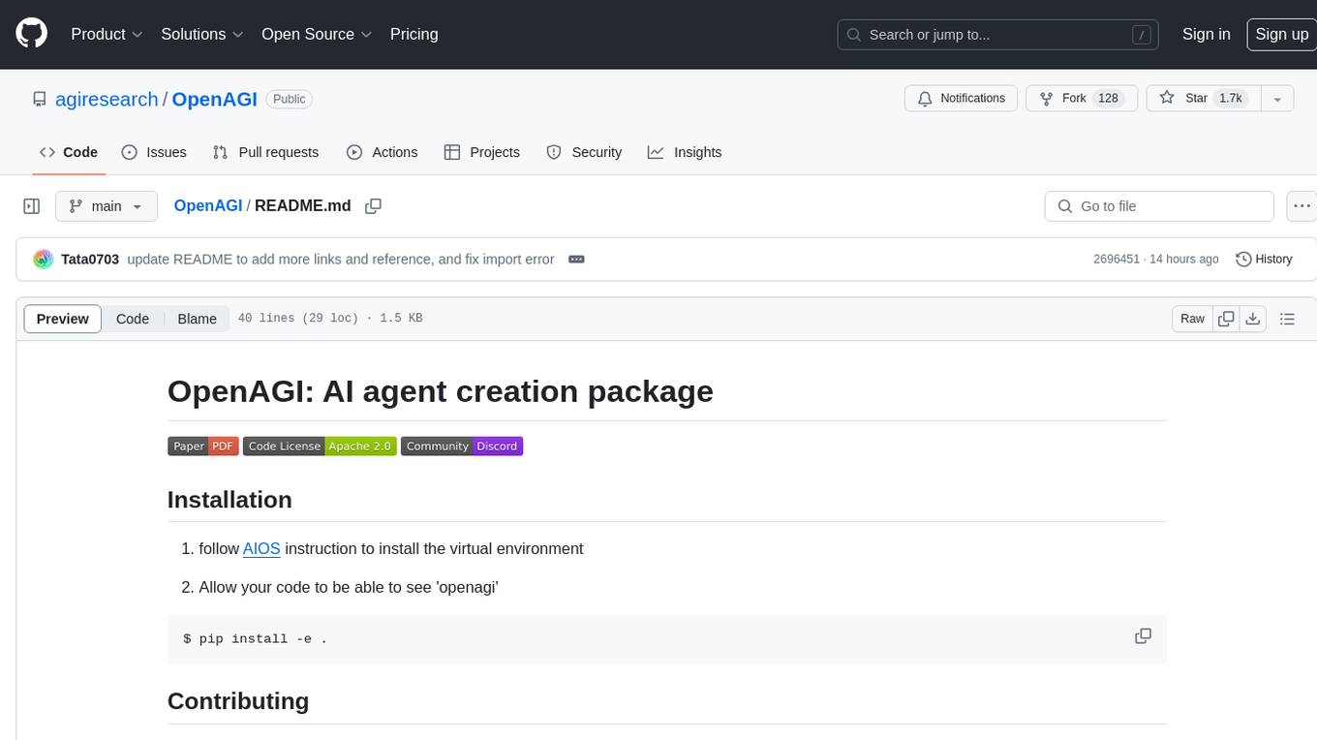
Task: Open the more file actions menu
Action: [x=1302, y=206]
